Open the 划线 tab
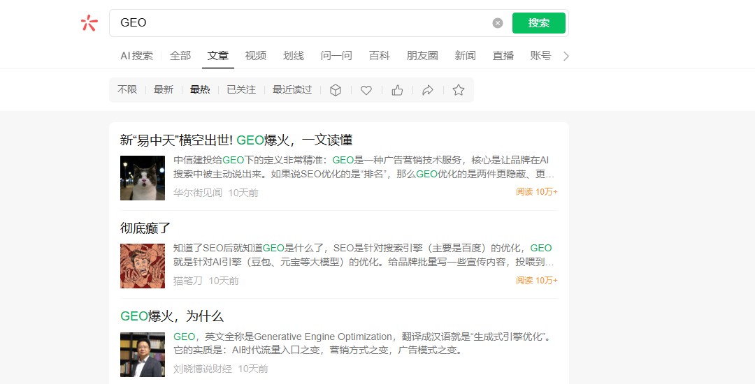The height and width of the screenshot is (384, 755). [x=293, y=56]
